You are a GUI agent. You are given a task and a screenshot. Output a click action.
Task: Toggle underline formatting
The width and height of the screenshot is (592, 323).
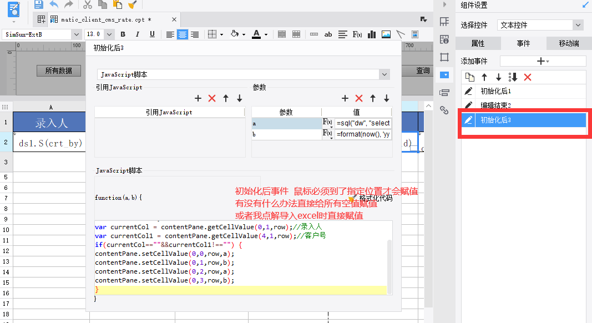(152, 34)
